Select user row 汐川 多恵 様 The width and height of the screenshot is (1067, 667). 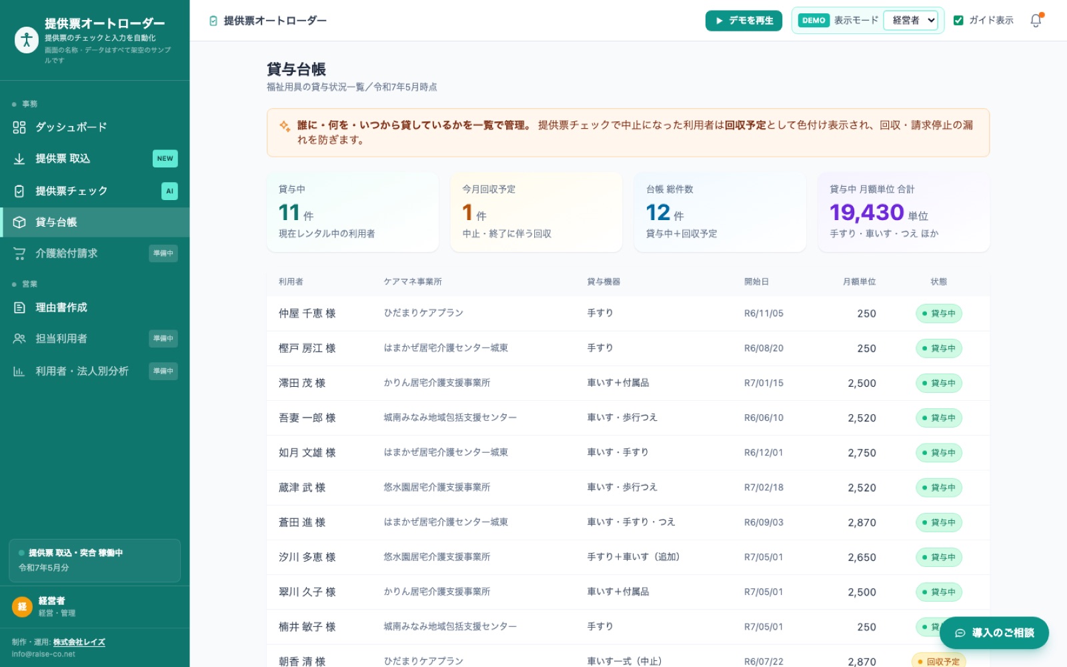[x=628, y=558]
